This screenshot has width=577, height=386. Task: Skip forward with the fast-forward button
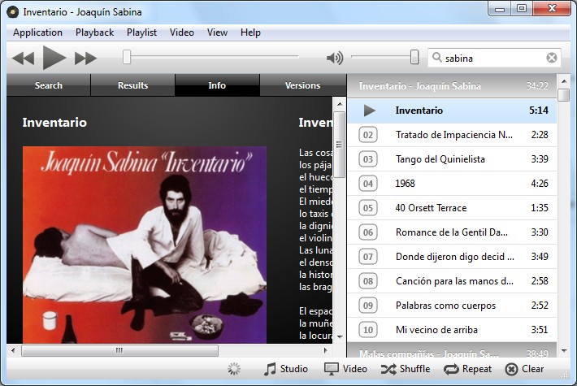[85, 59]
